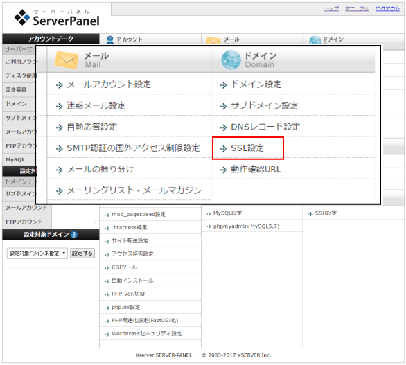Open SMTP認証の国外アクセス制限設定
The image size is (406, 365).
point(133,148)
